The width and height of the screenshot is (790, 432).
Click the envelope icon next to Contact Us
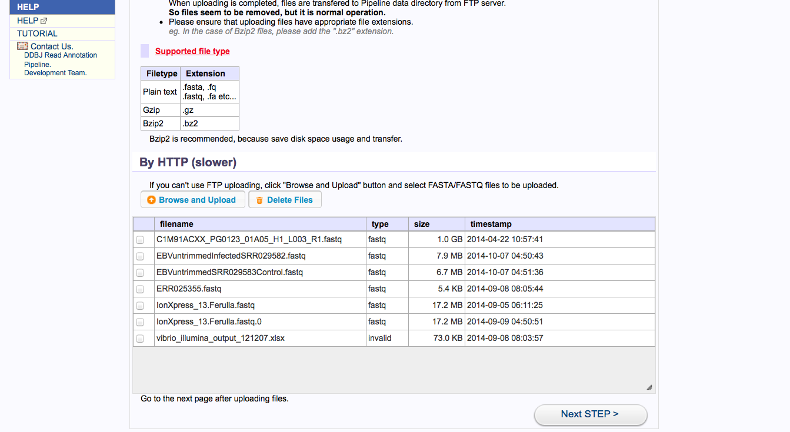[22, 46]
